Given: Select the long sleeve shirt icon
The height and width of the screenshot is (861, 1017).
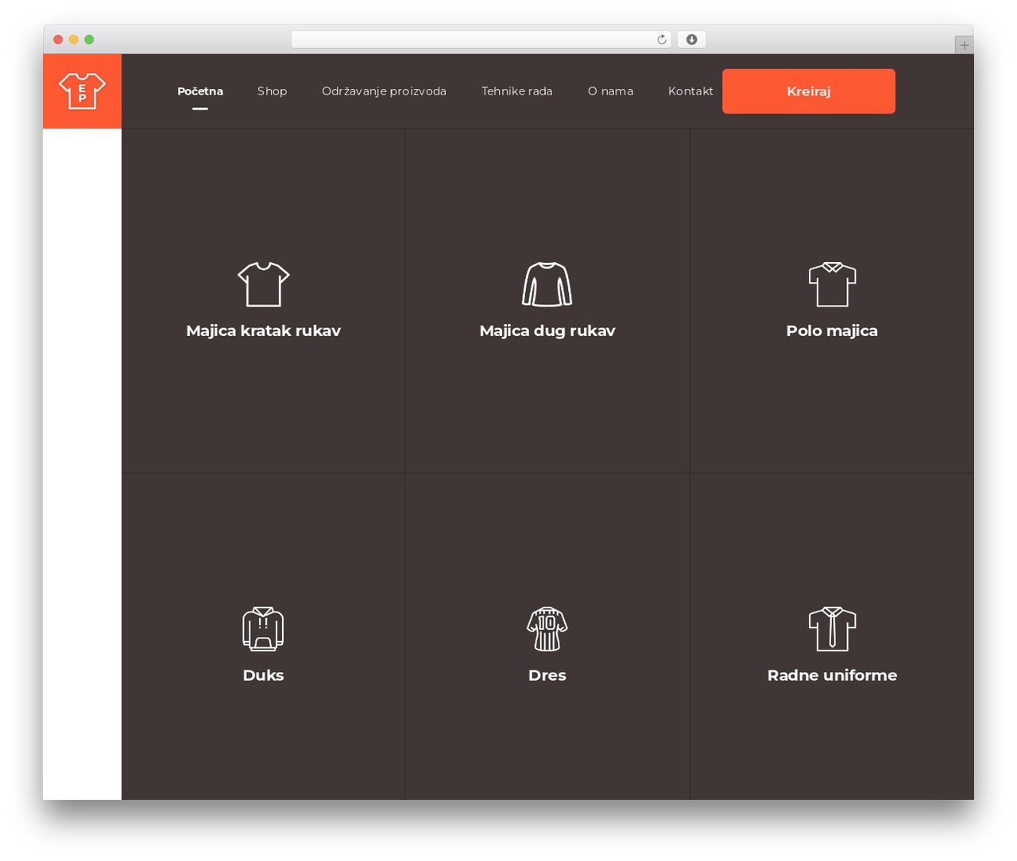Looking at the screenshot, I should coord(547,284).
